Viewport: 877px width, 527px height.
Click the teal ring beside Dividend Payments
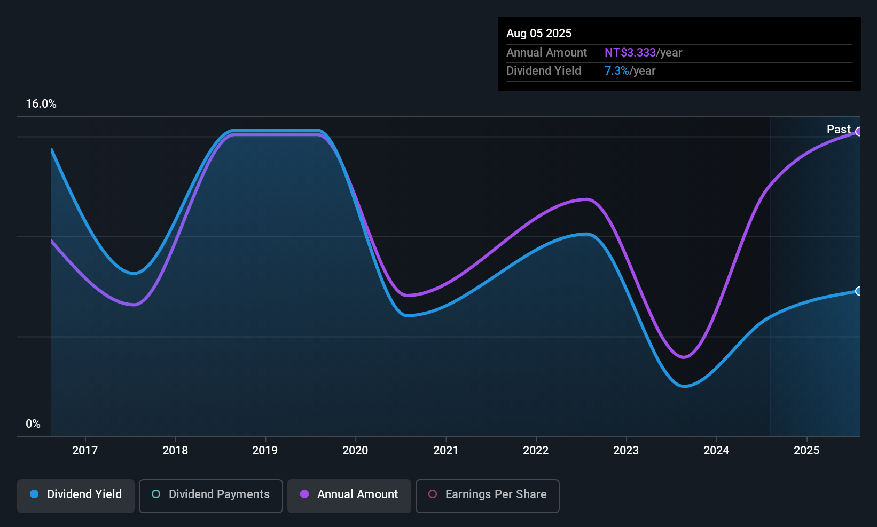click(156, 494)
